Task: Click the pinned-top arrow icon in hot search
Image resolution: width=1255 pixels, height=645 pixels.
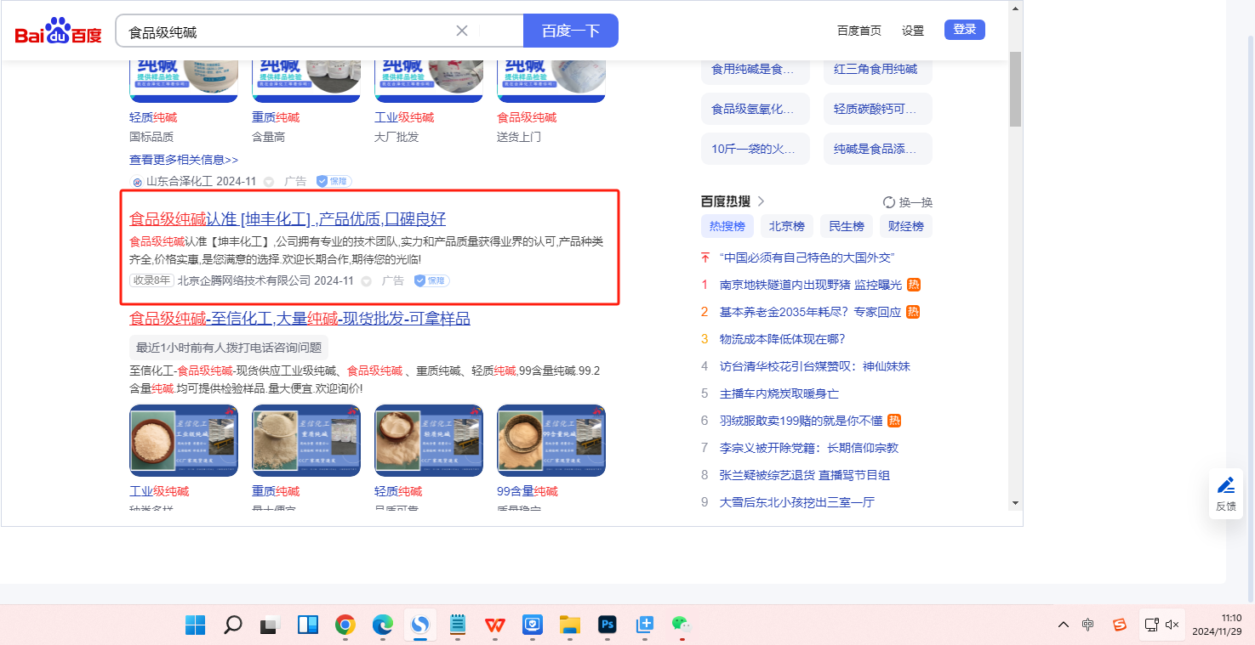Action: (705, 257)
